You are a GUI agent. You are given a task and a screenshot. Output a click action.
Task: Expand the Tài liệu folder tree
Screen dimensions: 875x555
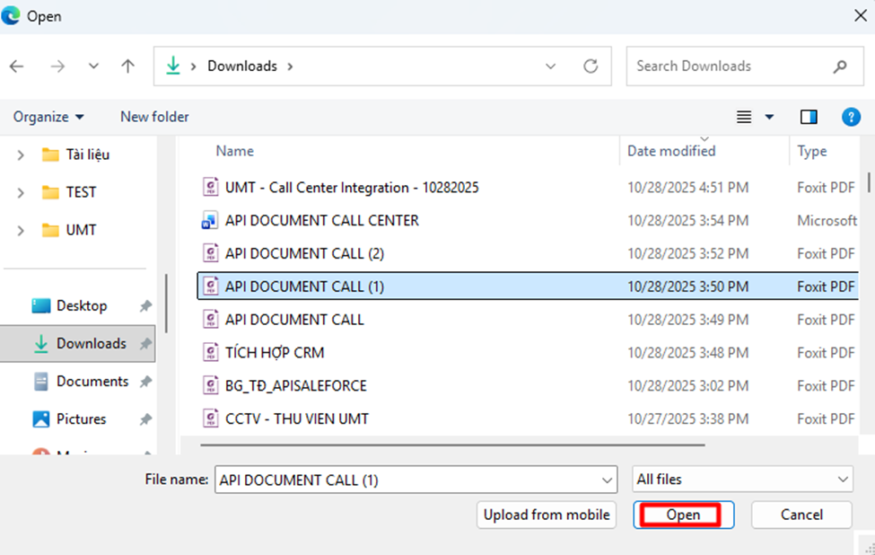[21, 155]
